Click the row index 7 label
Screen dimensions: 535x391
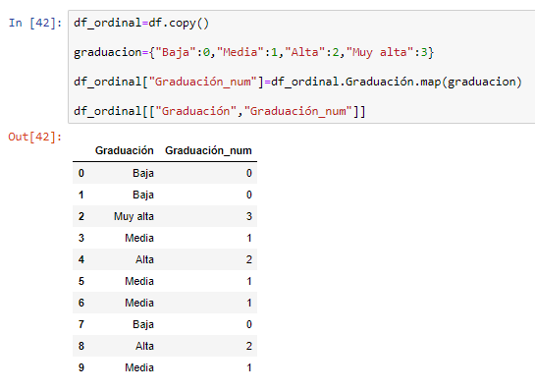click(x=81, y=324)
